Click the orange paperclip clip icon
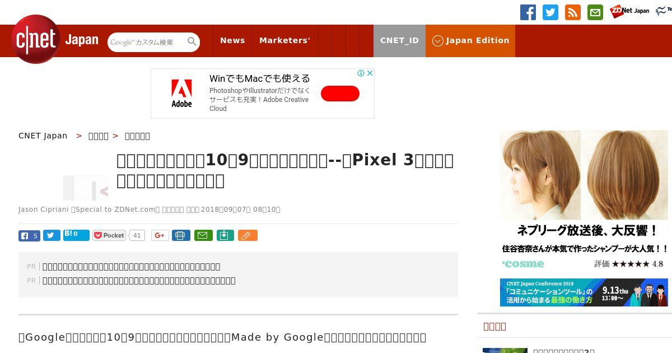Image resolution: width=672 pixels, height=353 pixels. [248, 236]
